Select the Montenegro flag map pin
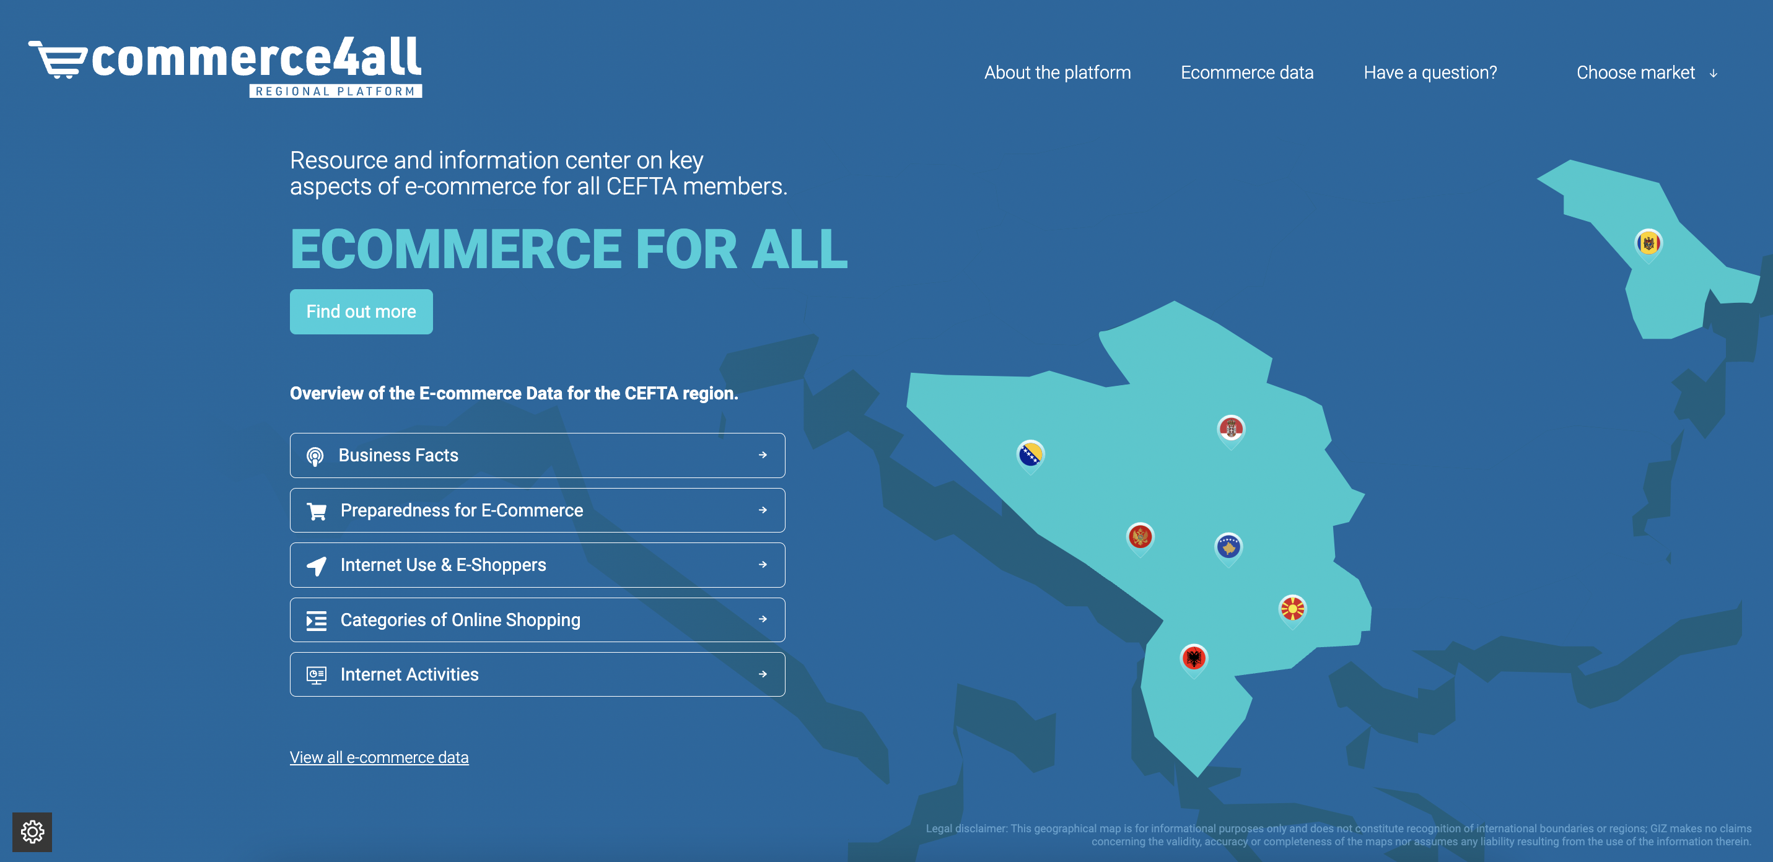 tap(1140, 539)
